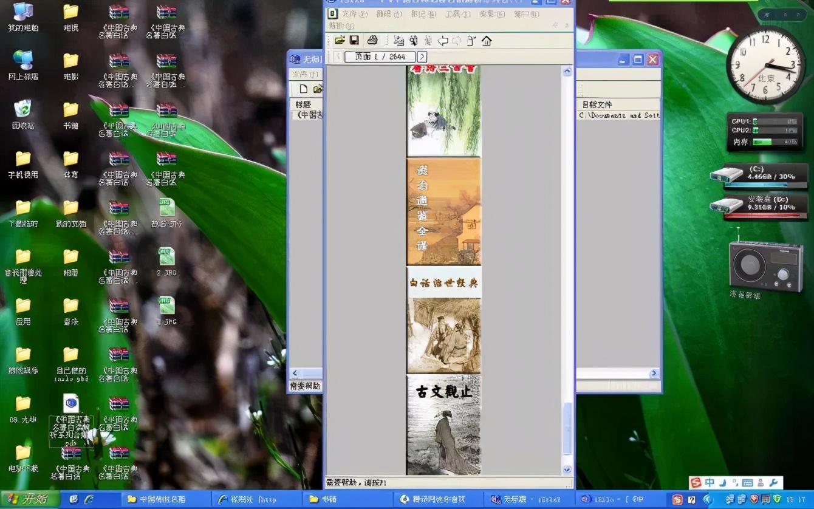
Task: Open the 编辑 menu in viewer window
Action: click(389, 14)
